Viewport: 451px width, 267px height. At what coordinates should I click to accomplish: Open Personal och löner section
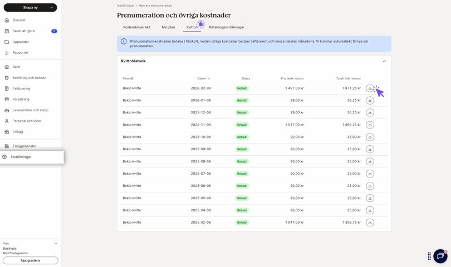(x=27, y=121)
